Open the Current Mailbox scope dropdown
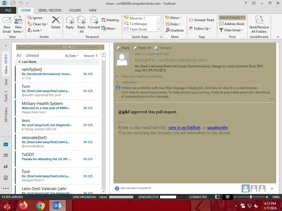 [90, 47]
